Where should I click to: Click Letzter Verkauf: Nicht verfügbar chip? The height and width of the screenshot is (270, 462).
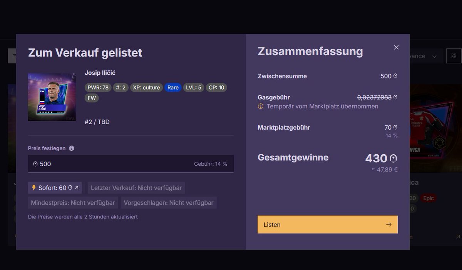136,188
